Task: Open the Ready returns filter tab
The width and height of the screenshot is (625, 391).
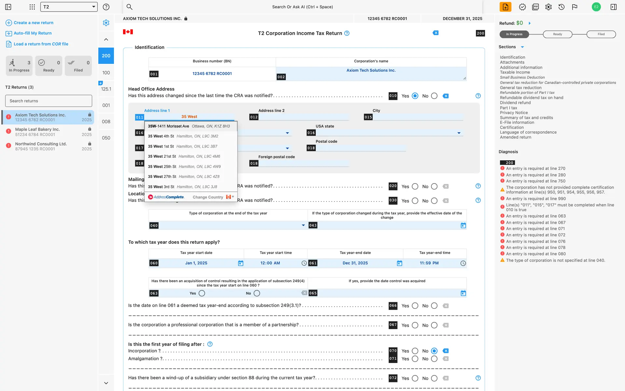Action: [49, 66]
